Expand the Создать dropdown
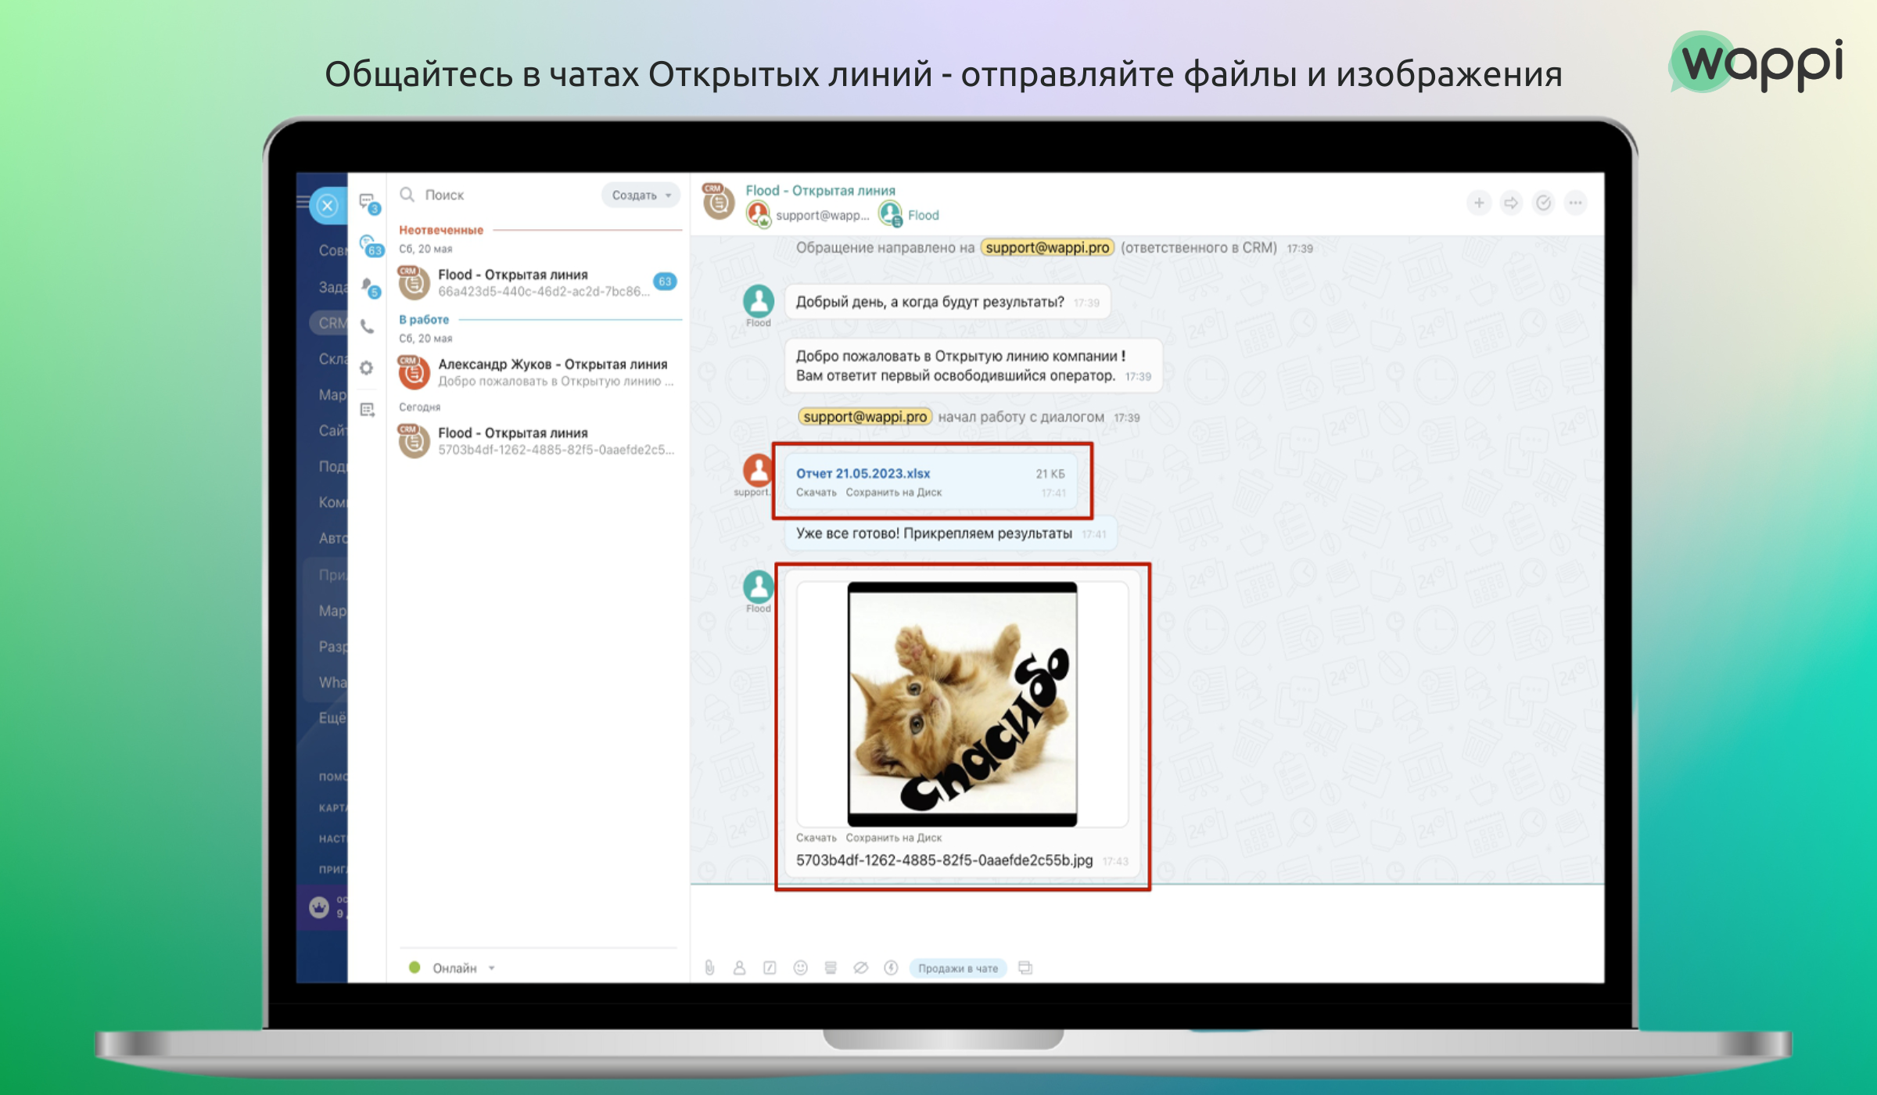The width and height of the screenshot is (1877, 1095). pyautogui.click(x=641, y=195)
